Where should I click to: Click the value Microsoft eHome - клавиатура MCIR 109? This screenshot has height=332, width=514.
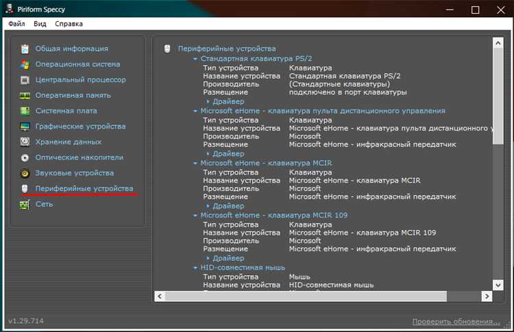[x=363, y=233]
